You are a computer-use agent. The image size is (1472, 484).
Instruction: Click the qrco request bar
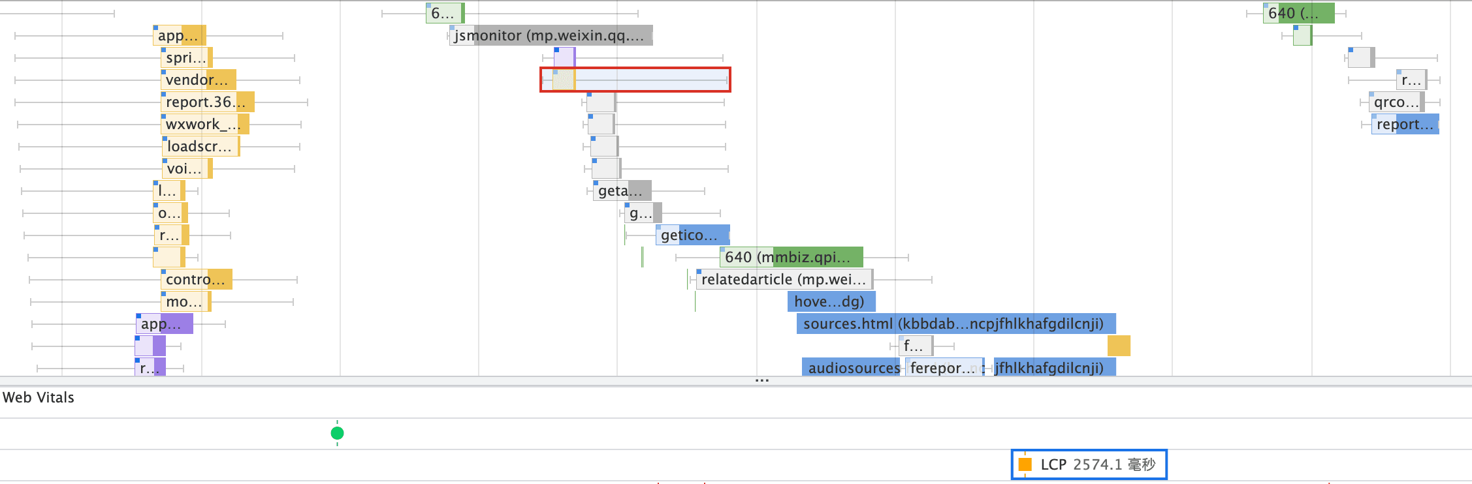tap(1396, 102)
